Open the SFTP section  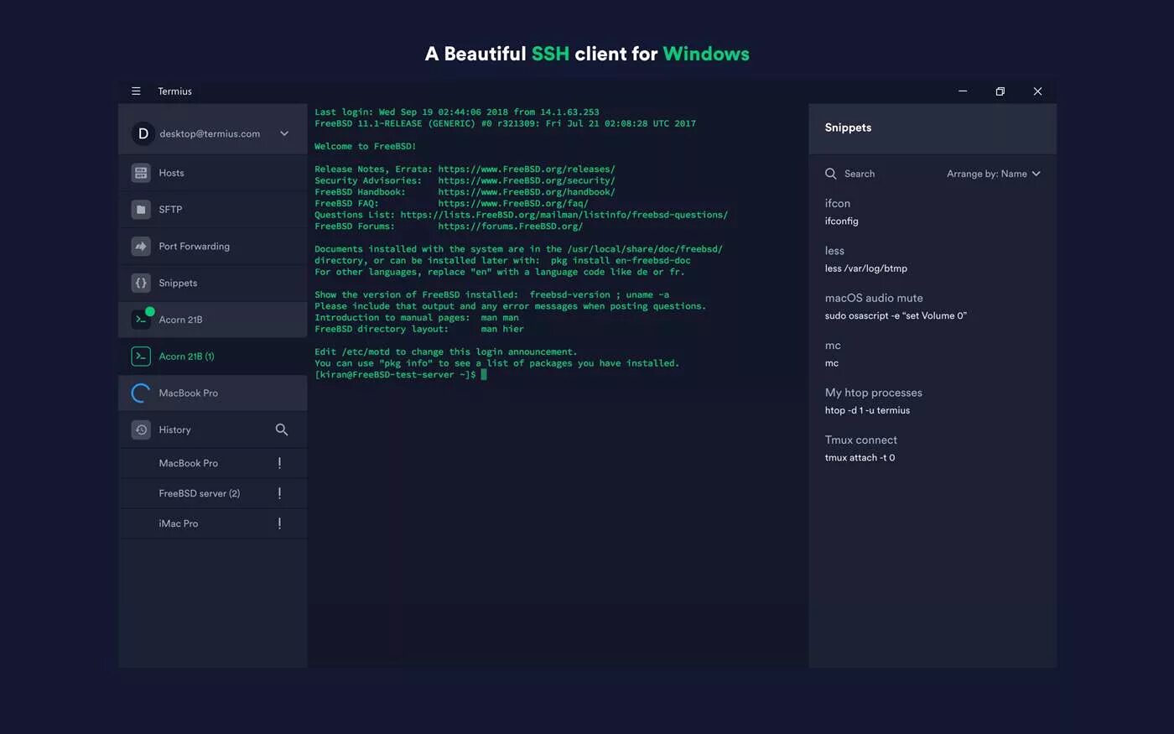tap(213, 210)
